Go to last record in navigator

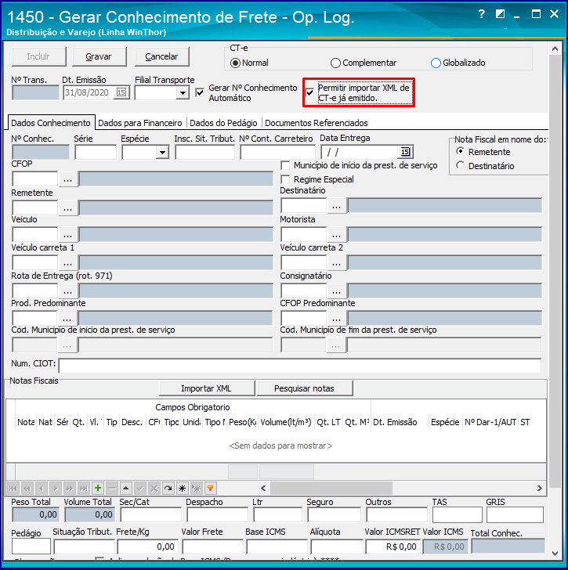tap(84, 489)
